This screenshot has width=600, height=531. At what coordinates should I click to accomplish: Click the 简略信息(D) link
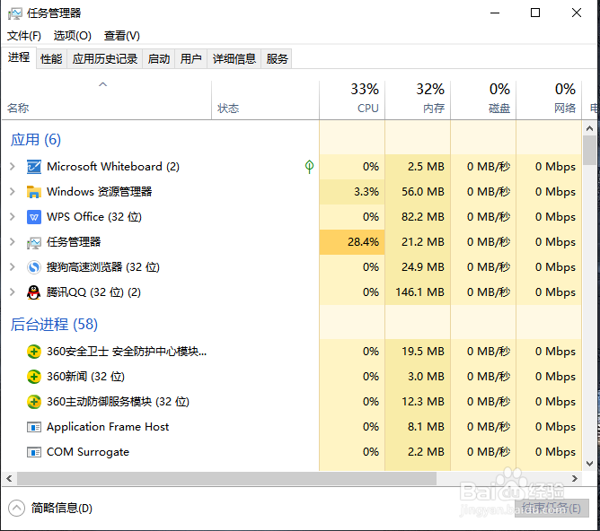[x=62, y=508]
